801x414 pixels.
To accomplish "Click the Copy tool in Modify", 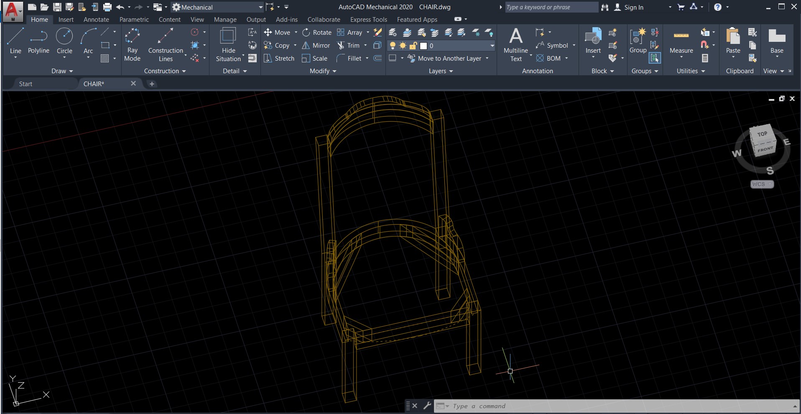I will [x=276, y=45].
